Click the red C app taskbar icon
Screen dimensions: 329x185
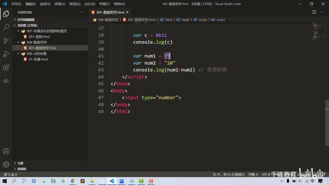click(x=151, y=181)
